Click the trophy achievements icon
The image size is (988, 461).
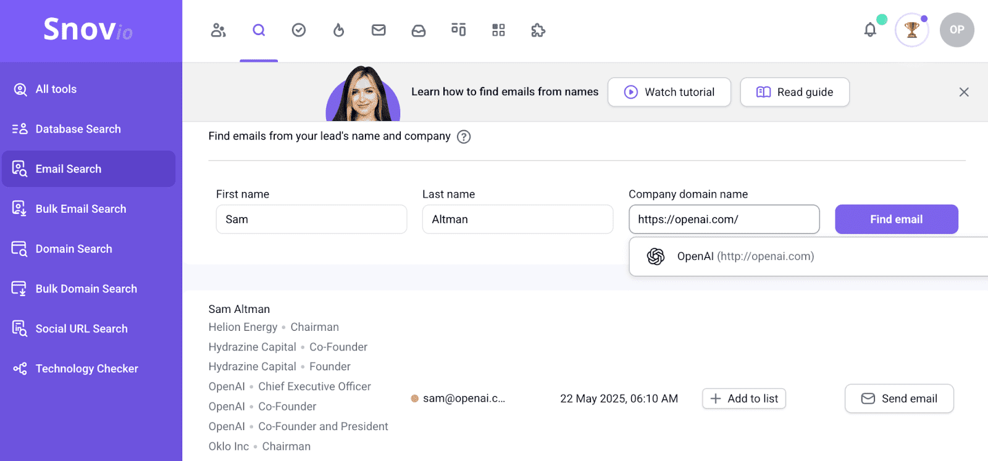click(x=911, y=30)
